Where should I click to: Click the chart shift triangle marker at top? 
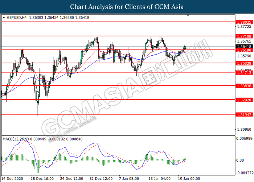tap(188, 16)
